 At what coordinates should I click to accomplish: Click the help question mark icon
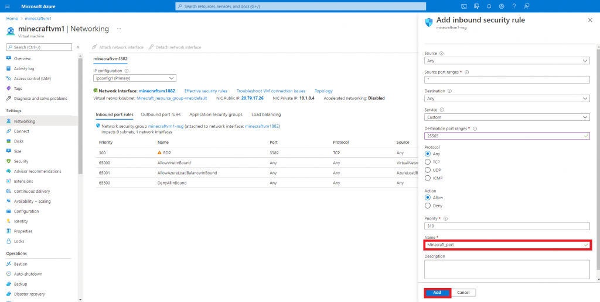(514, 6)
